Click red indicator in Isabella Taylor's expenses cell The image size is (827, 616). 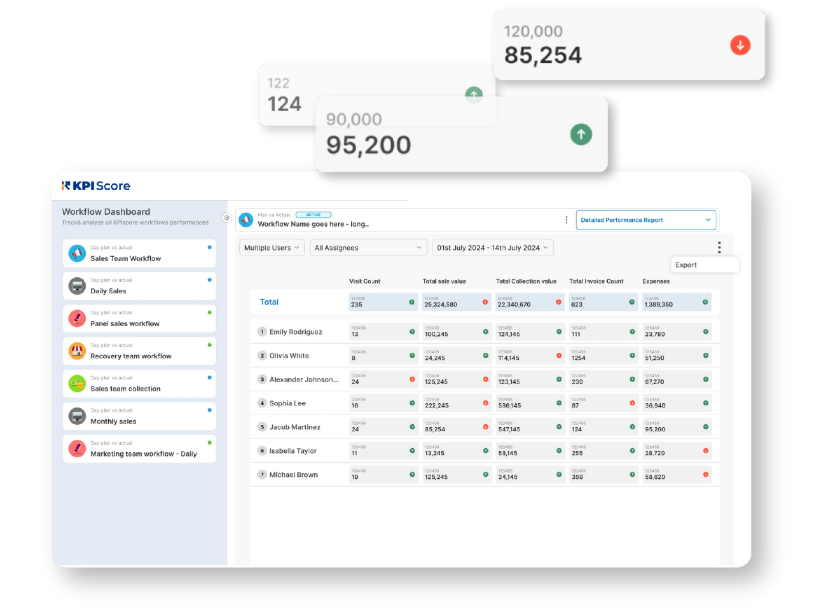pyautogui.click(x=706, y=451)
